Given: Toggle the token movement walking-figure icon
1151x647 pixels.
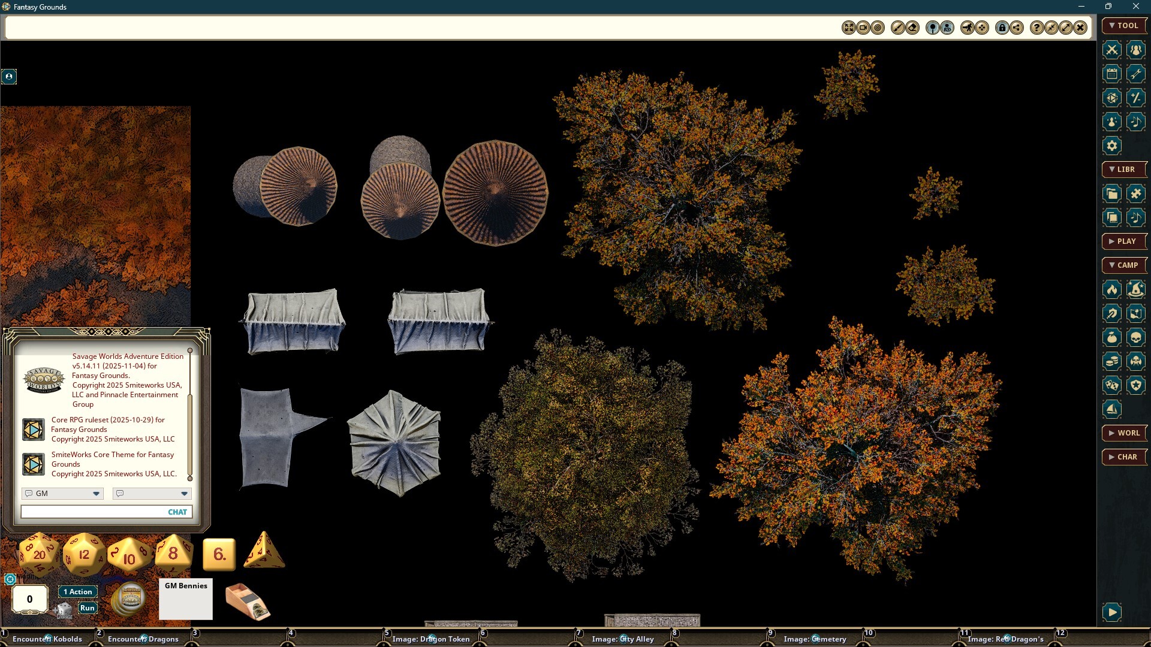Looking at the screenshot, I should pos(968,27).
